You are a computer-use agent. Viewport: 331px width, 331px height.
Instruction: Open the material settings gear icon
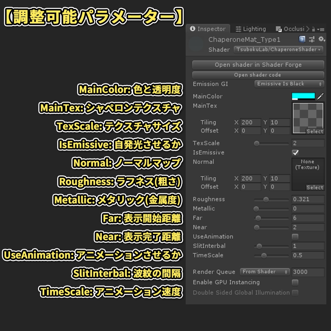(x=322, y=39)
